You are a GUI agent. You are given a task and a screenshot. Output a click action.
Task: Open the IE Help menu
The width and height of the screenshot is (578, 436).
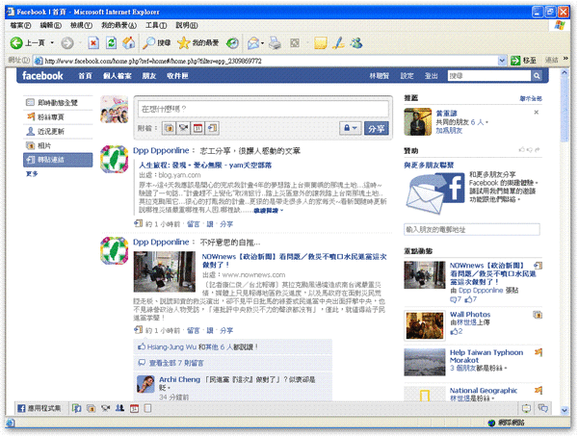187,25
